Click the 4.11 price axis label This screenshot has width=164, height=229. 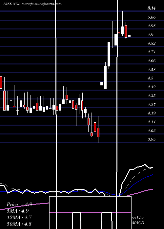152,122
